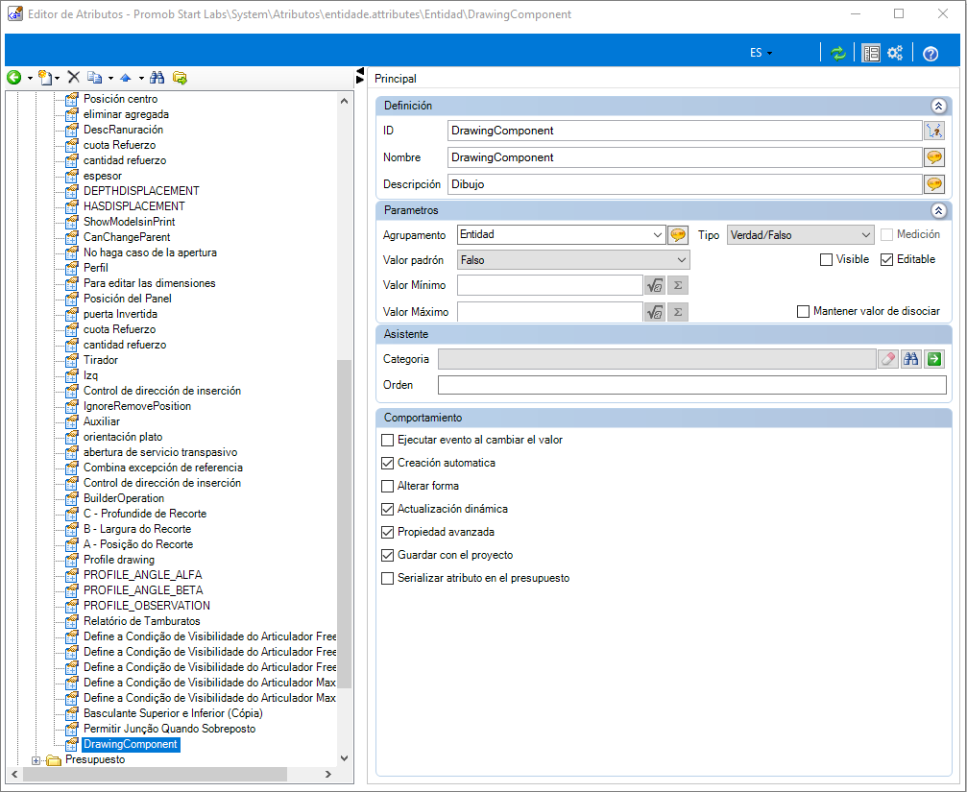Click translation bubble icon beside Nombre
967x792 pixels.
934,157
